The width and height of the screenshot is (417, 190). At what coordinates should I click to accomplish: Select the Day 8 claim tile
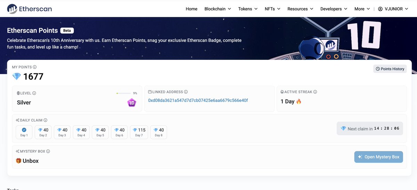159,132
